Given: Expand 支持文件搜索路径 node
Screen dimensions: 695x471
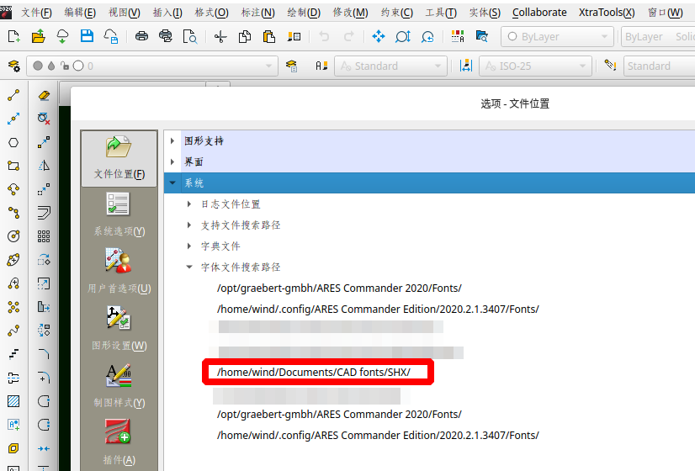Looking at the screenshot, I should pos(189,225).
